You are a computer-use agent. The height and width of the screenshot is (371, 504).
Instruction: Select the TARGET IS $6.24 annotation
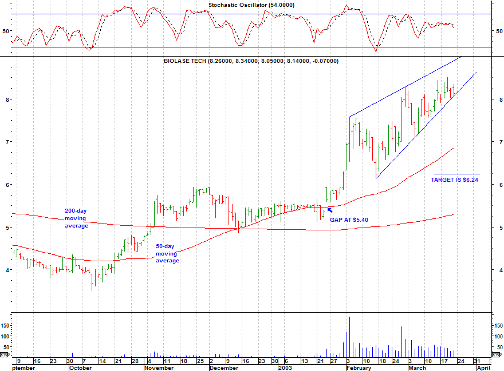(x=455, y=179)
